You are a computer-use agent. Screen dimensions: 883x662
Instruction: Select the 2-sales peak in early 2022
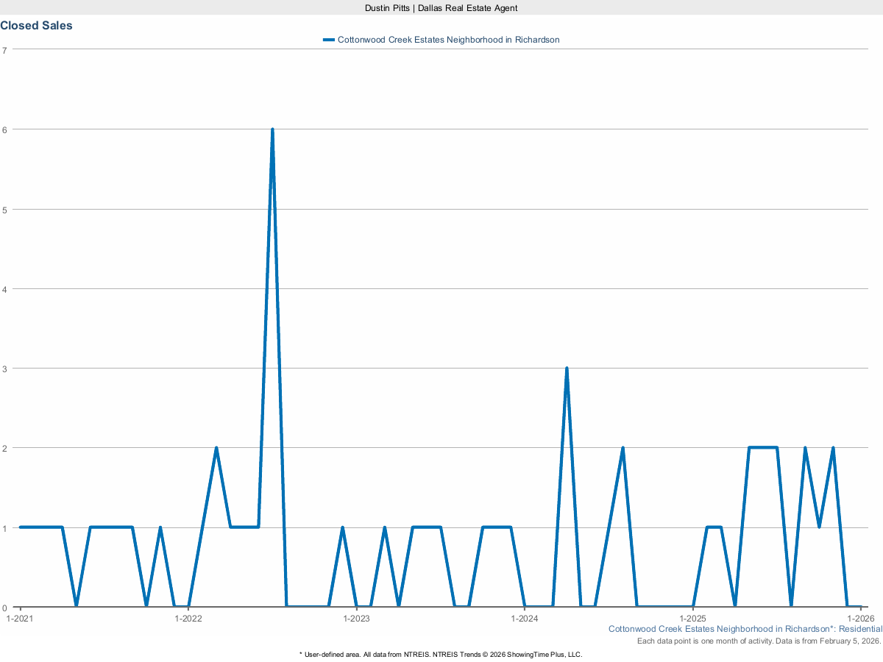click(x=216, y=448)
